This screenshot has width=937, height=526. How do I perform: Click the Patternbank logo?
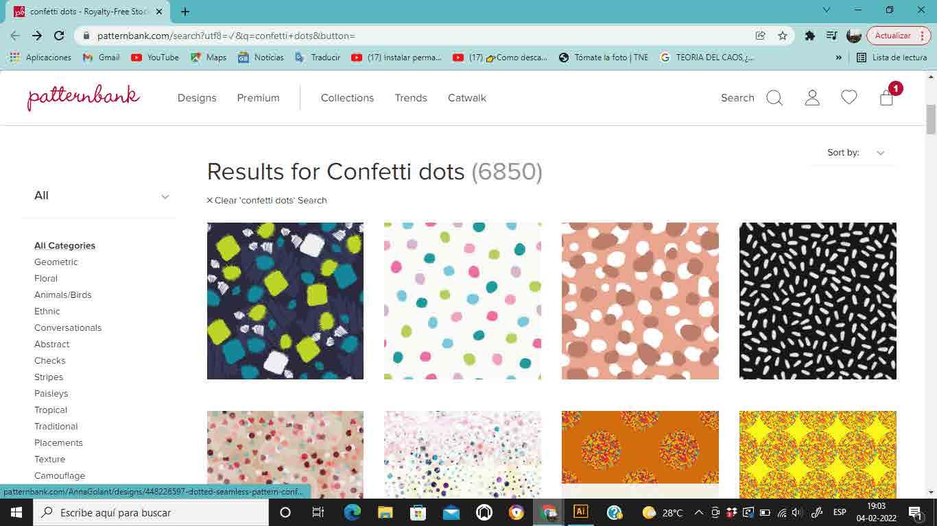click(x=84, y=97)
